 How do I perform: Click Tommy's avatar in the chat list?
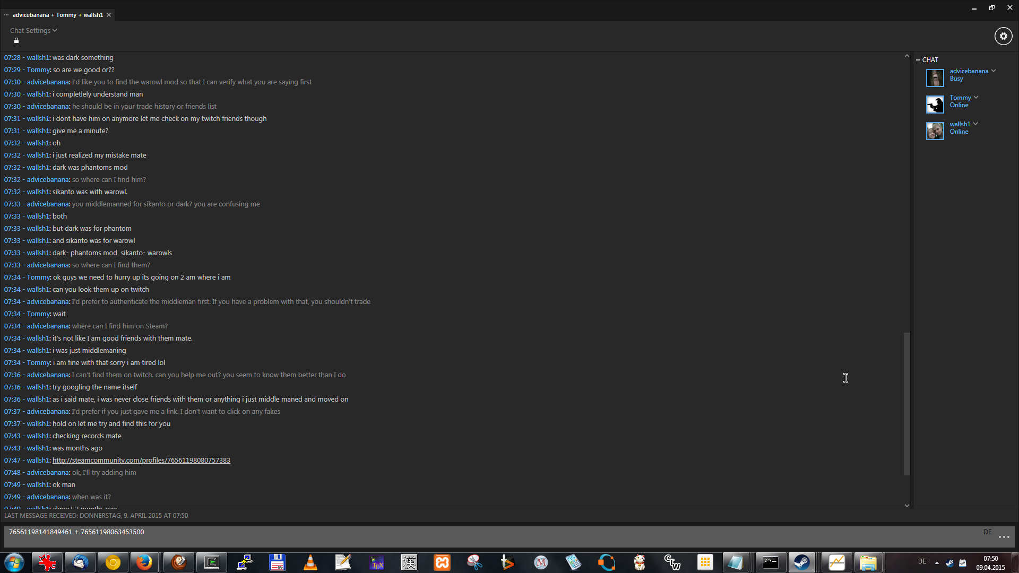[935, 105]
